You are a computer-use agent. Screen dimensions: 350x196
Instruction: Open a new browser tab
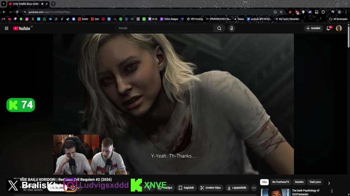53,4
